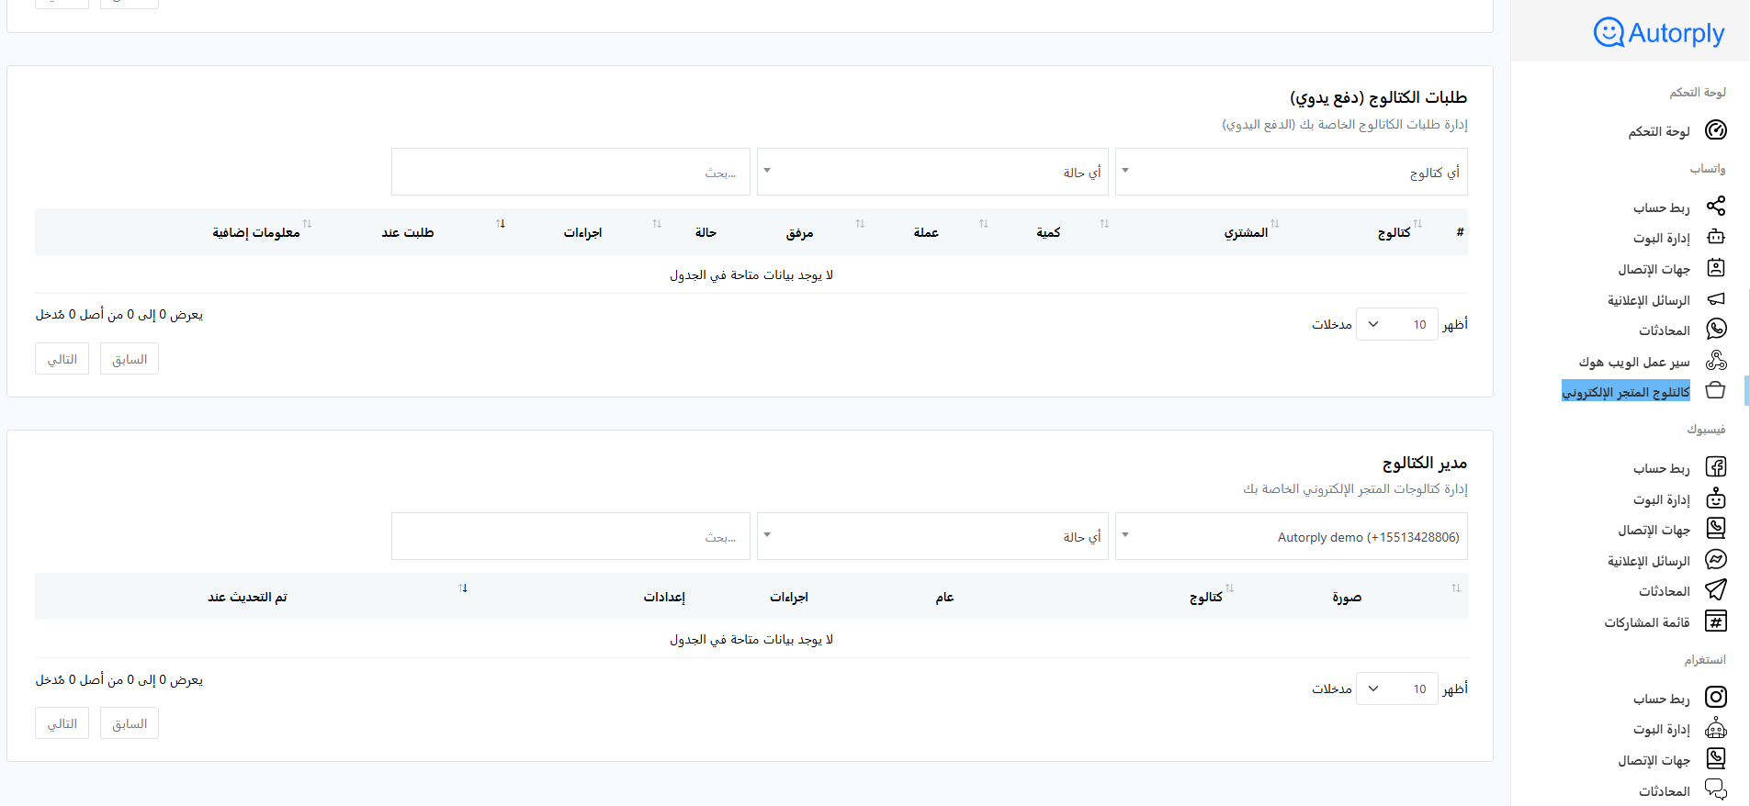Click the Facebook account connect icon
1750x806 pixels.
1715,467
